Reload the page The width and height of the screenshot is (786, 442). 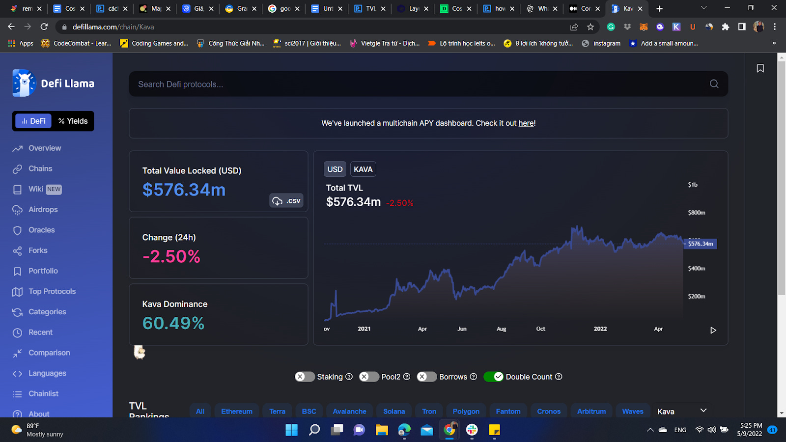[x=44, y=27]
